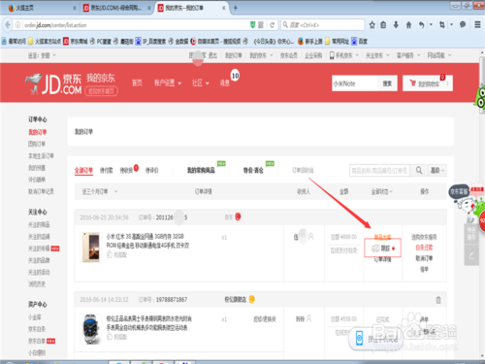
Task: Select the 待收货 tab
Action: [x=127, y=170]
